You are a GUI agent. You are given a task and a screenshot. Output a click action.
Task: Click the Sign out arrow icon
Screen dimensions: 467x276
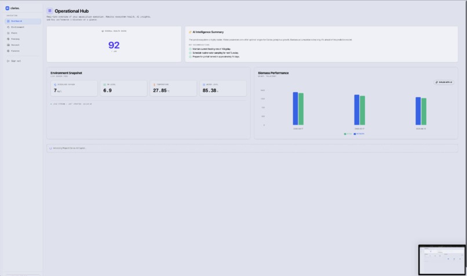tap(8, 61)
